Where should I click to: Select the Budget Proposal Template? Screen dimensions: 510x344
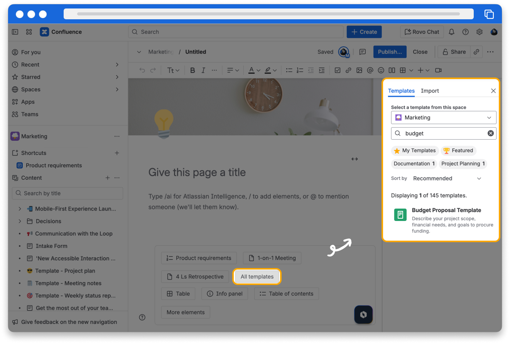point(446,210)
